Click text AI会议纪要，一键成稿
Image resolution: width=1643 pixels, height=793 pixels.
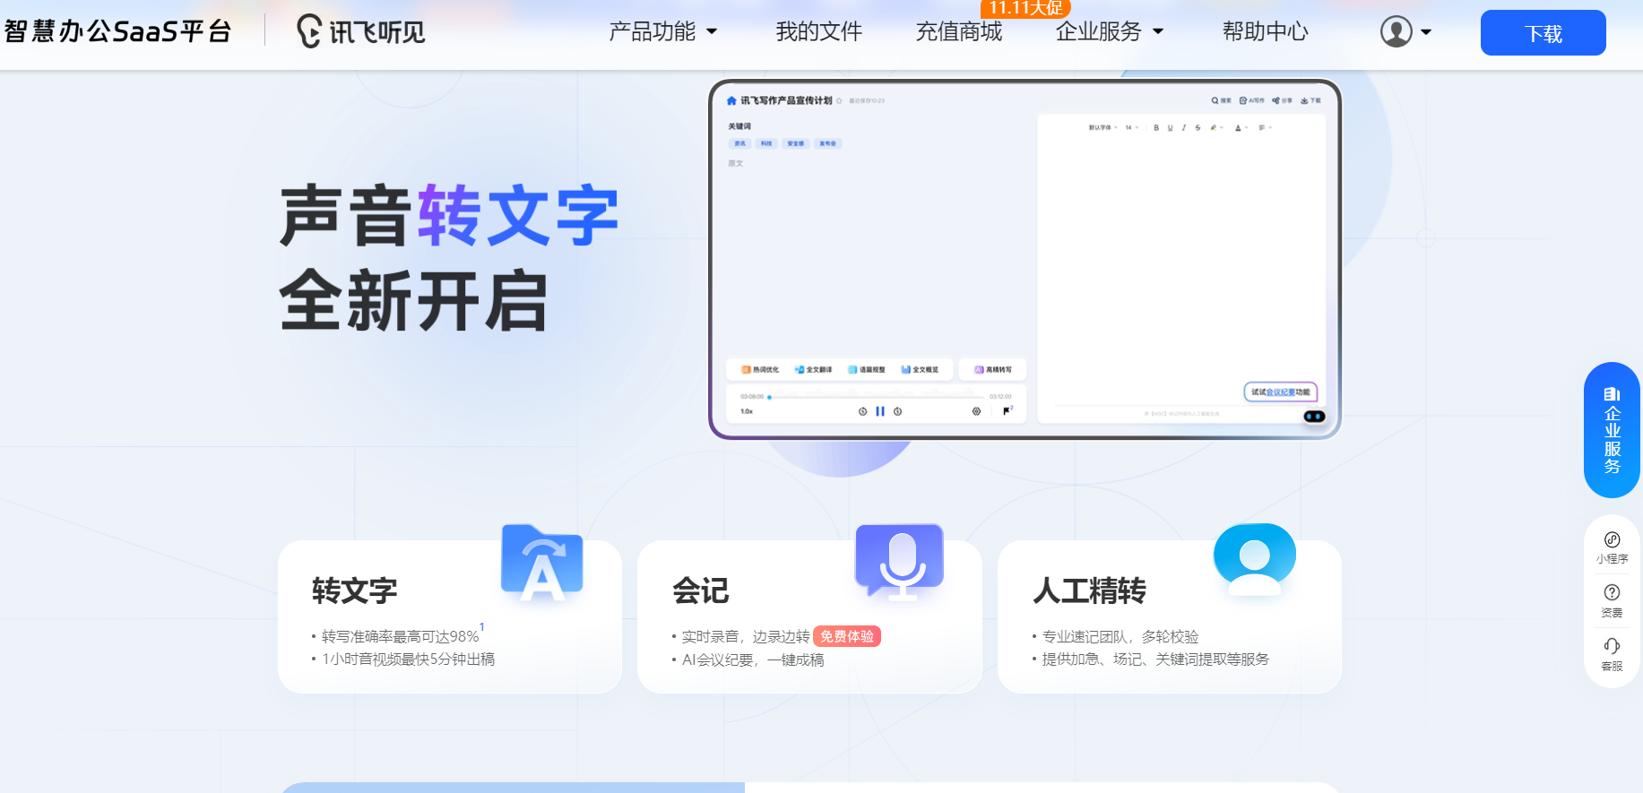coord(753,659)
